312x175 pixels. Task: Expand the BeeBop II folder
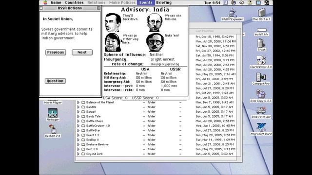(x=78, y=140)
